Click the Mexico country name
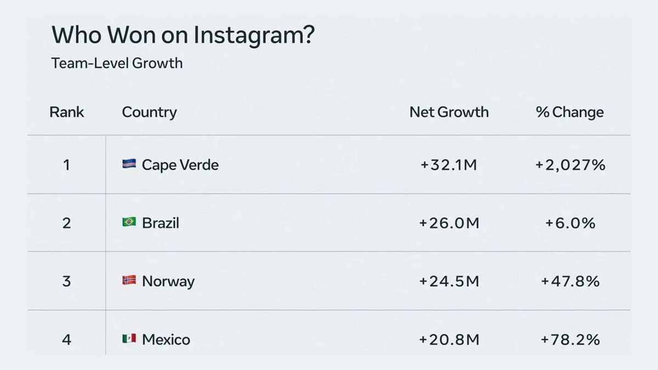The width and height of the screenshot is (658, 370). tap(166, 339)
